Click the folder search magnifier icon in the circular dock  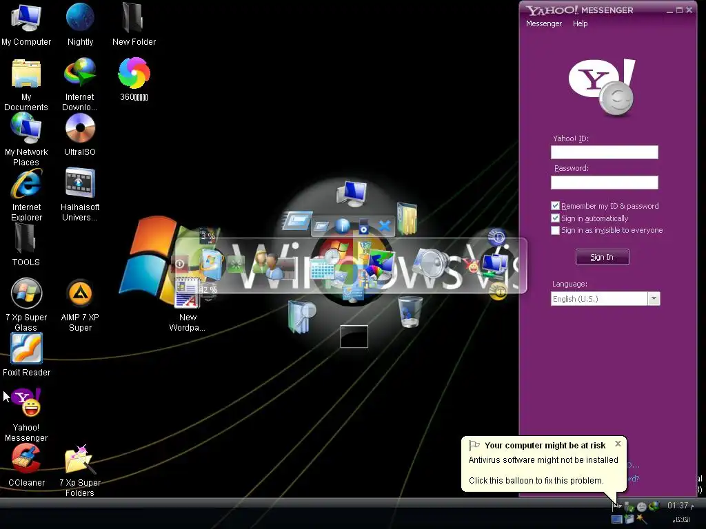tap(301, 316)
